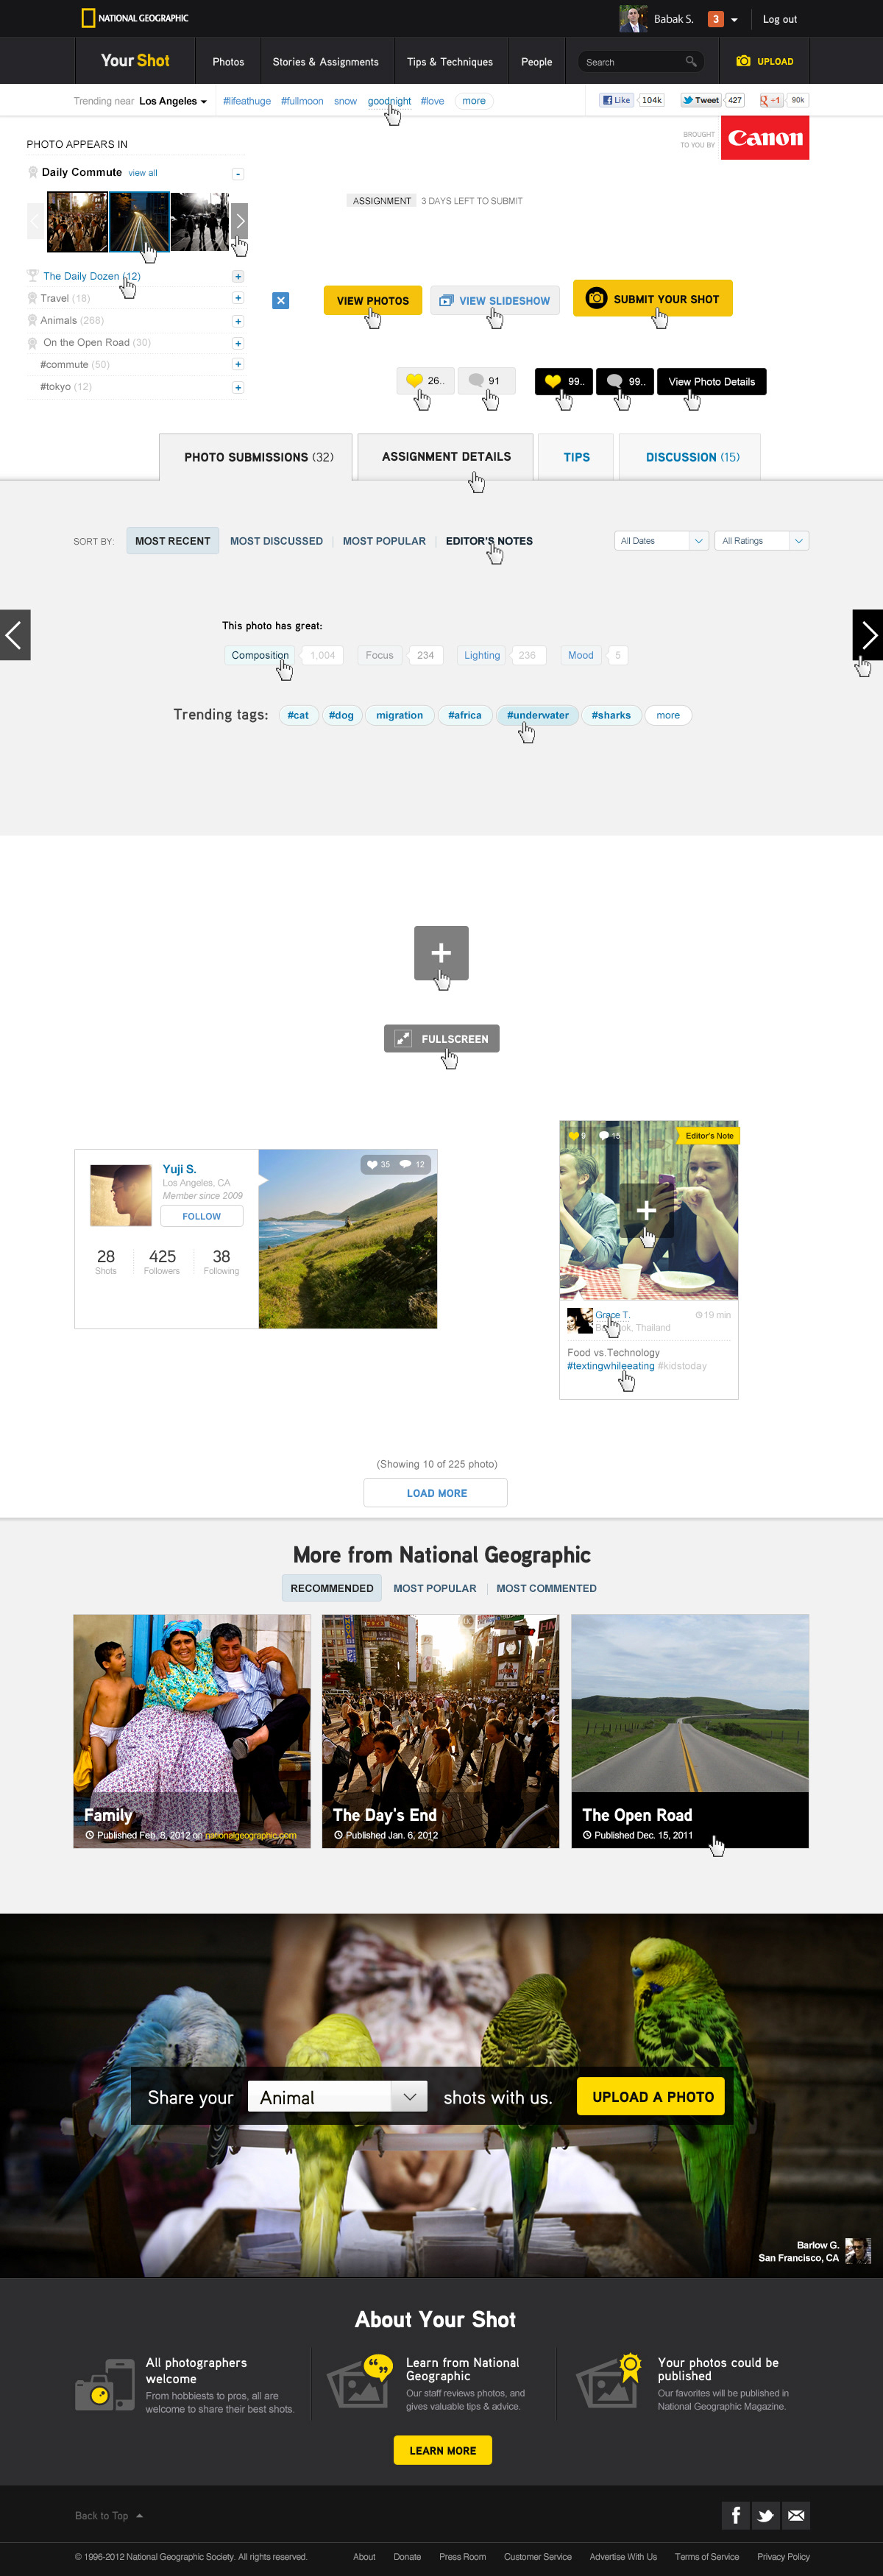Viewport: 883px width, 2576px height.
Task: Open The Open Road story thumbnail
Action: point(690,1730)
